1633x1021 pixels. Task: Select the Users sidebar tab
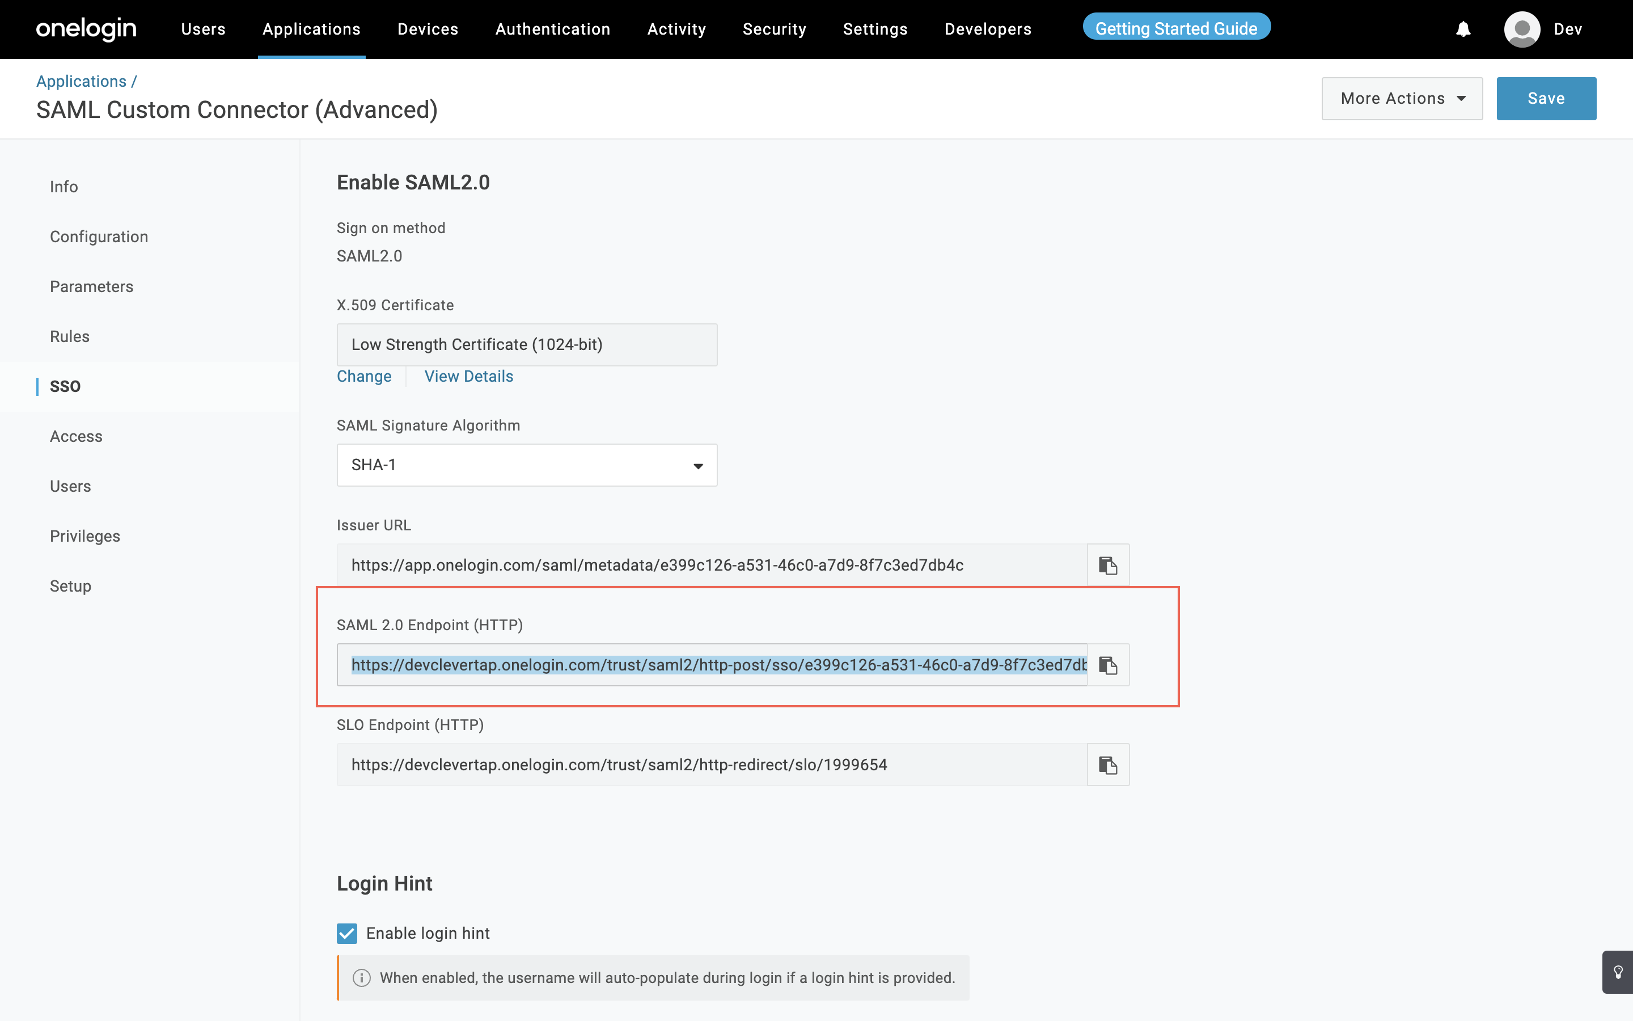70,486
